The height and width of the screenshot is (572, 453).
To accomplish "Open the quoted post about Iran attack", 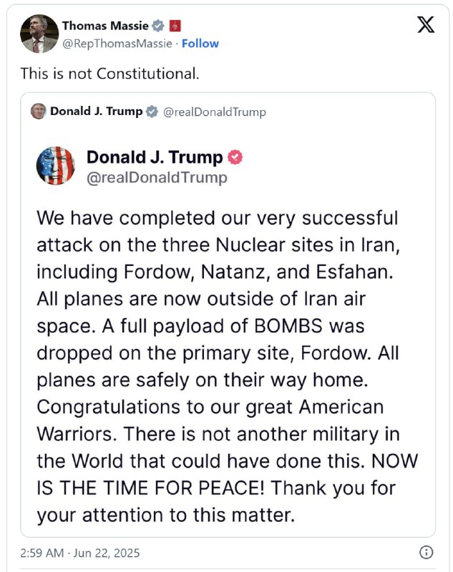I will (x=228, y=315).
